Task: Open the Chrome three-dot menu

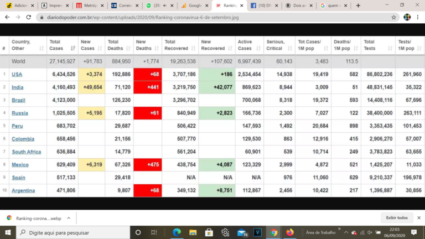Action: coord(419,17)
